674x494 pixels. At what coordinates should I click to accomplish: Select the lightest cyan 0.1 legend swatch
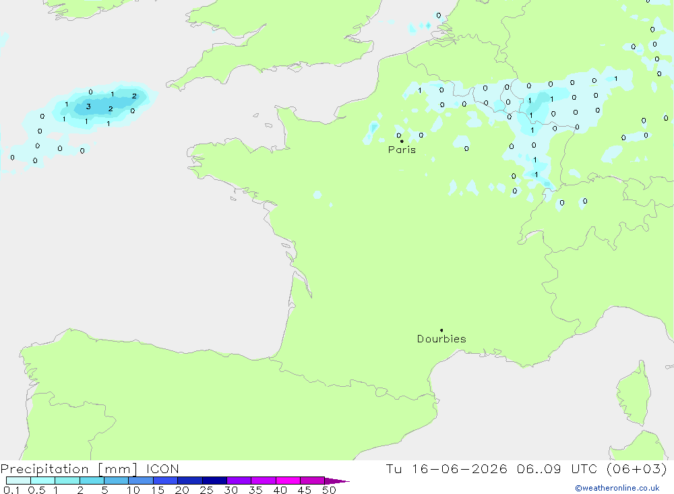18,481
